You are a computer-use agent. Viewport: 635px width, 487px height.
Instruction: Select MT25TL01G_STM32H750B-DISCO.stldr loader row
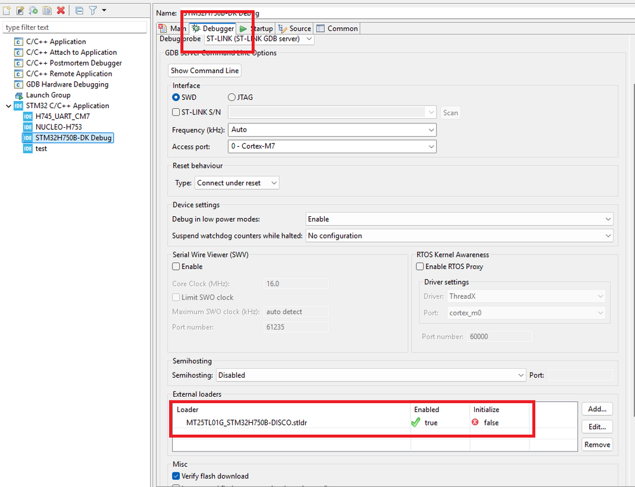247,423
